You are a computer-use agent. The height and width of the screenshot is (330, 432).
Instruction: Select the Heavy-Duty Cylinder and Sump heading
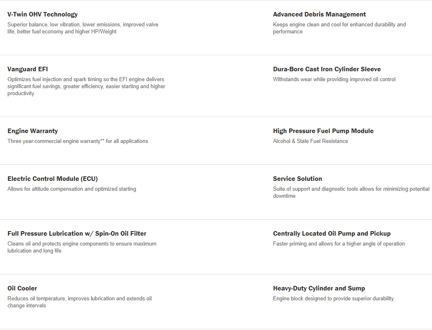pyautogui.click(x=319, y=288)
